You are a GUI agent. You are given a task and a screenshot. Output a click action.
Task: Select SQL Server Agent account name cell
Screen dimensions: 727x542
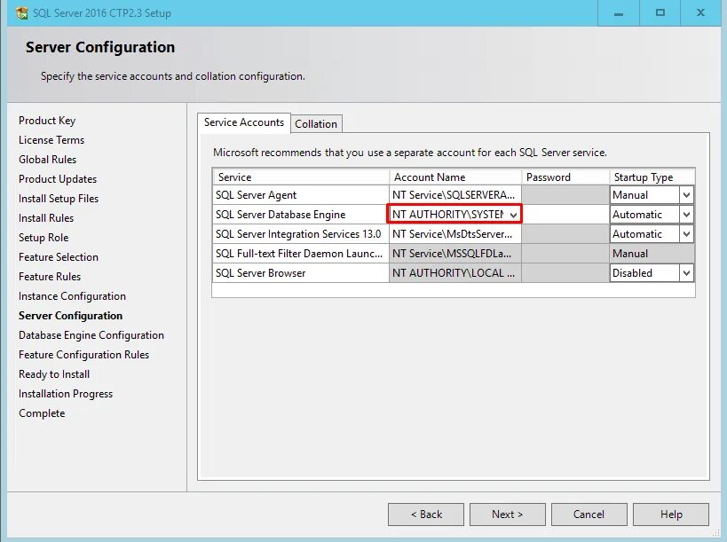point(454,195)
